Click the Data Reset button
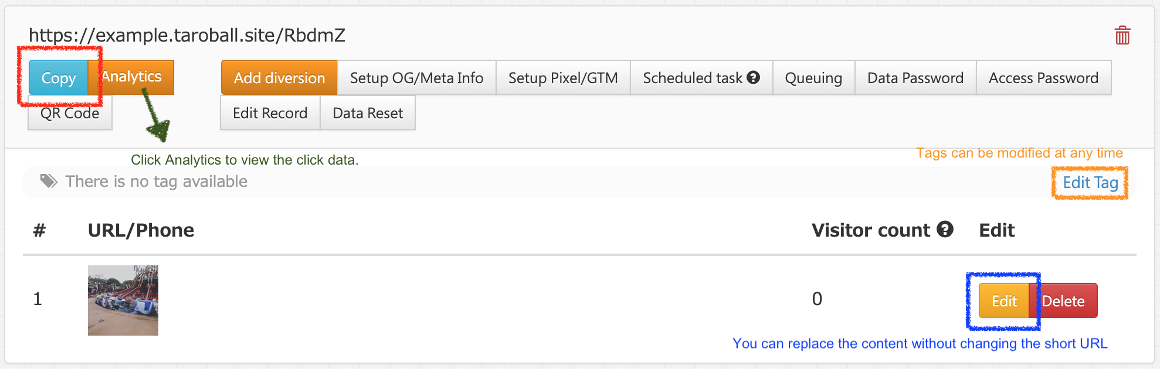Viewport: 1160px width, 369px height. pos(368,113)
